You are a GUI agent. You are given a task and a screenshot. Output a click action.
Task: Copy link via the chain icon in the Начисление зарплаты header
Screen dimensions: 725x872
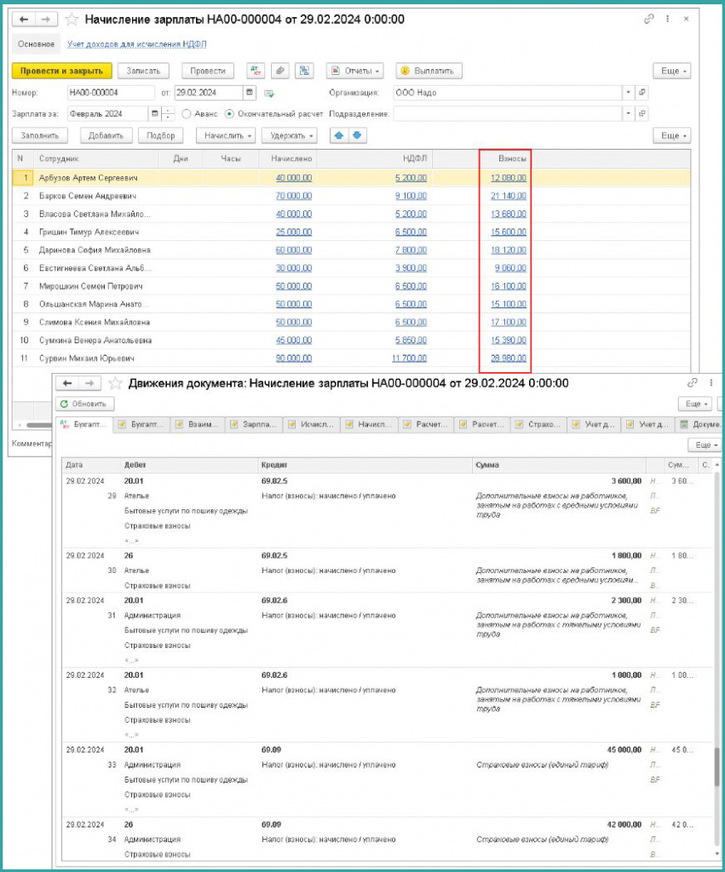tap(649, 19)
